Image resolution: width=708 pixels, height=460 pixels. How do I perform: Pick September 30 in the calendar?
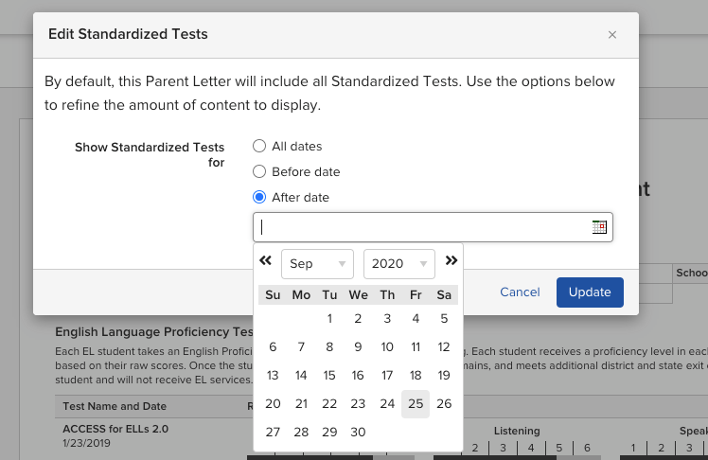click(358, 433)
